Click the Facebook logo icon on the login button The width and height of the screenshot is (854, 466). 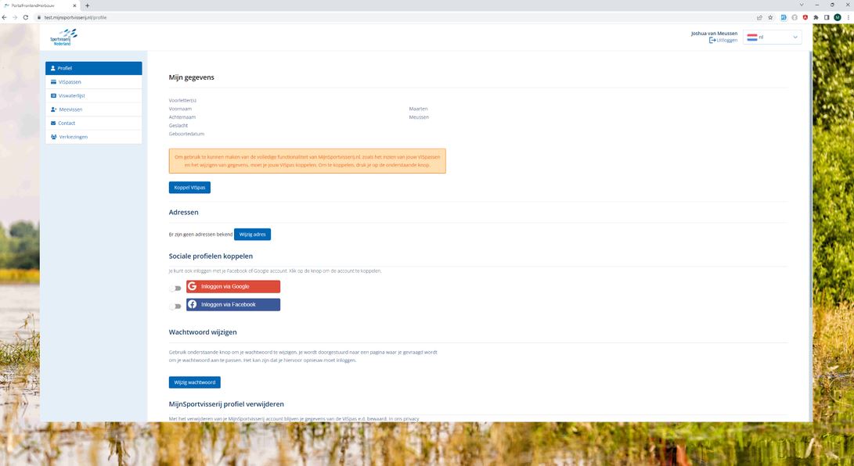[x=193, y=304]
